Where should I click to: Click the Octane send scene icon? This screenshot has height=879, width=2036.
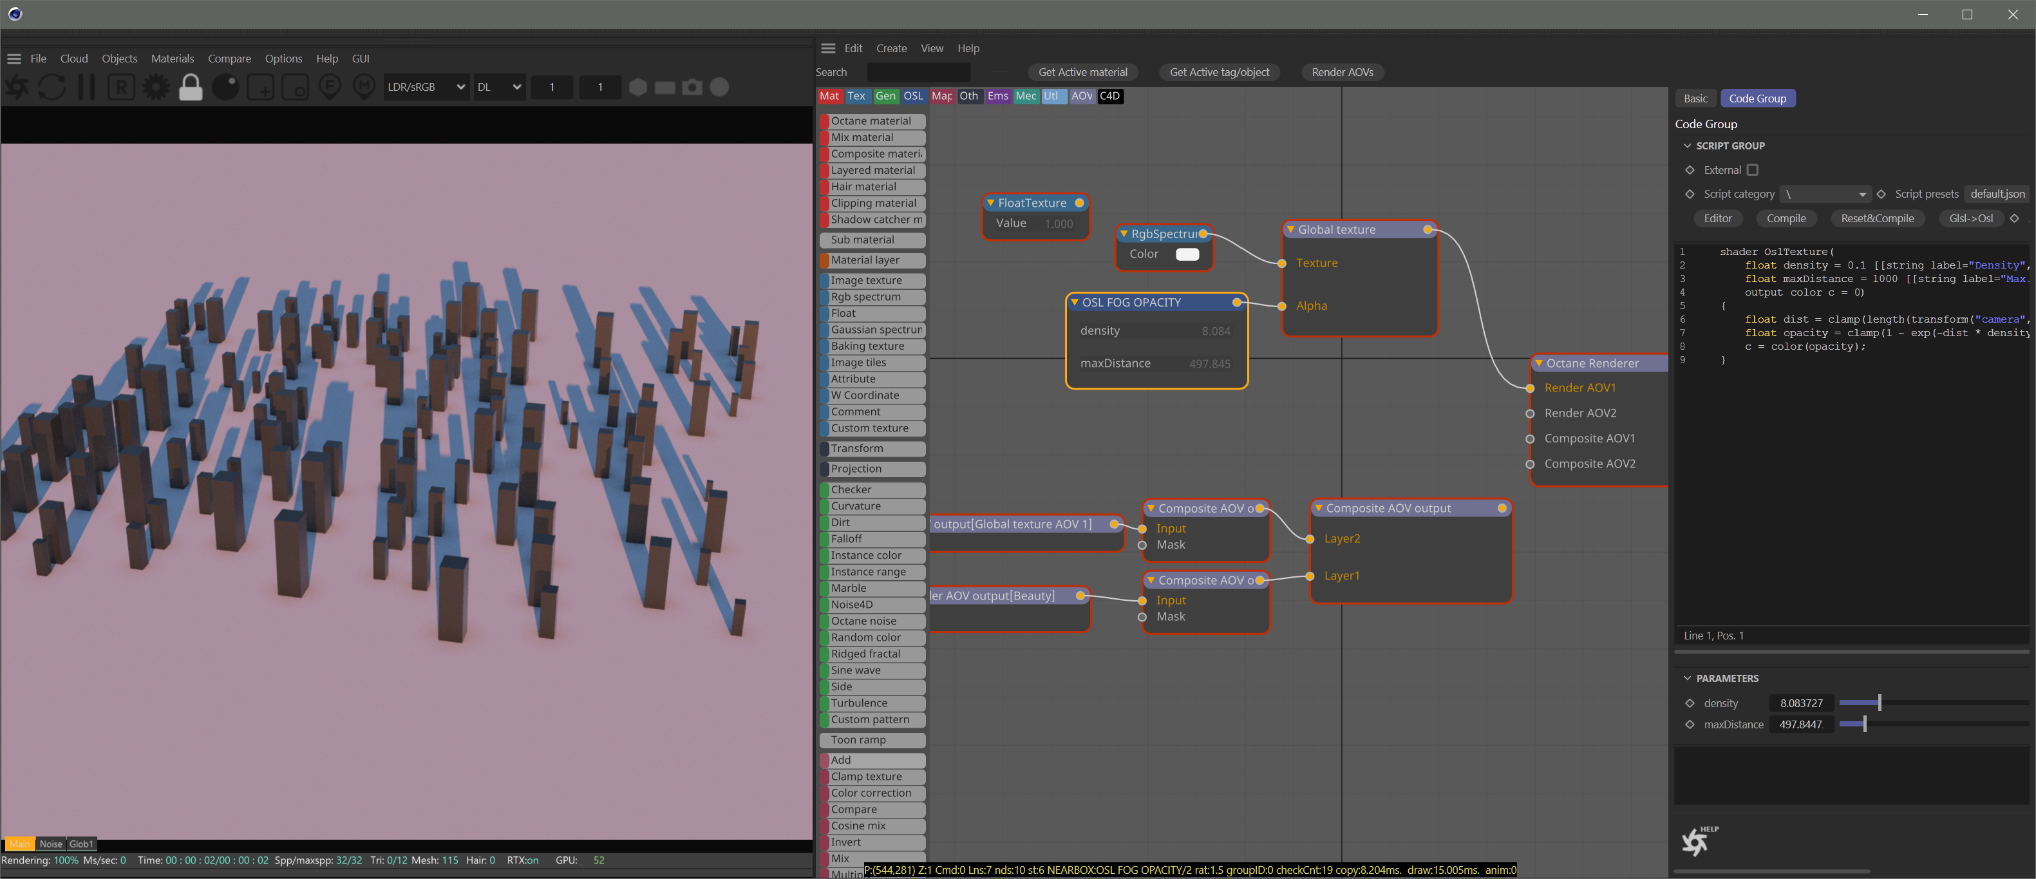click(x=17, y=87)
